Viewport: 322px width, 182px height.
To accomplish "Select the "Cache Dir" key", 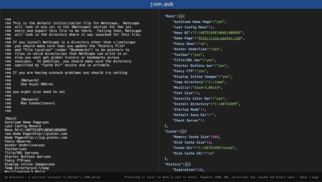I will click(184, 148).
